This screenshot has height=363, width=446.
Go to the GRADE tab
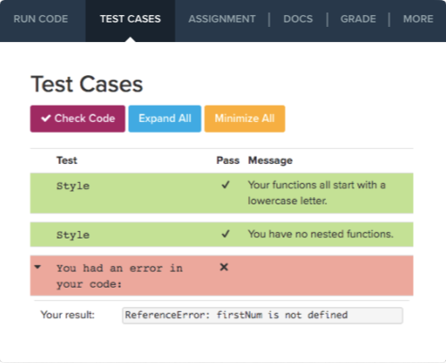[358, 19]
